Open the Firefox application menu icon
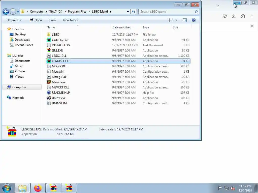258x193 pixels. tap(252, 16)
